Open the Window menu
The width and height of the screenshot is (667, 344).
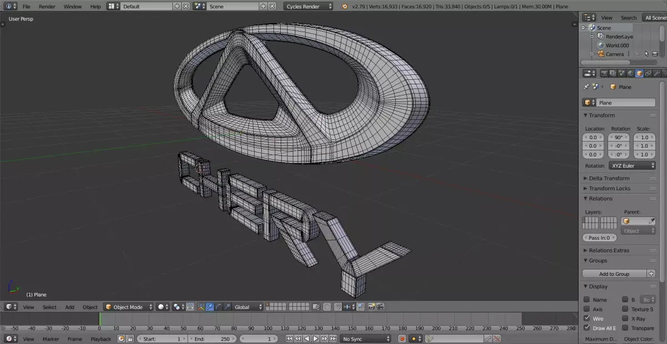coord(72,6)
